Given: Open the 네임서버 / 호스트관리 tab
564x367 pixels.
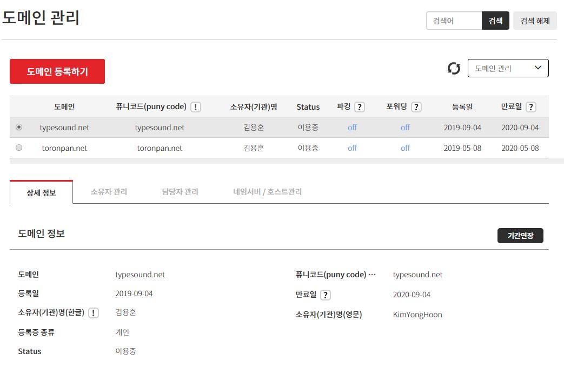Looking at the screenshot, I should point(267,192).
